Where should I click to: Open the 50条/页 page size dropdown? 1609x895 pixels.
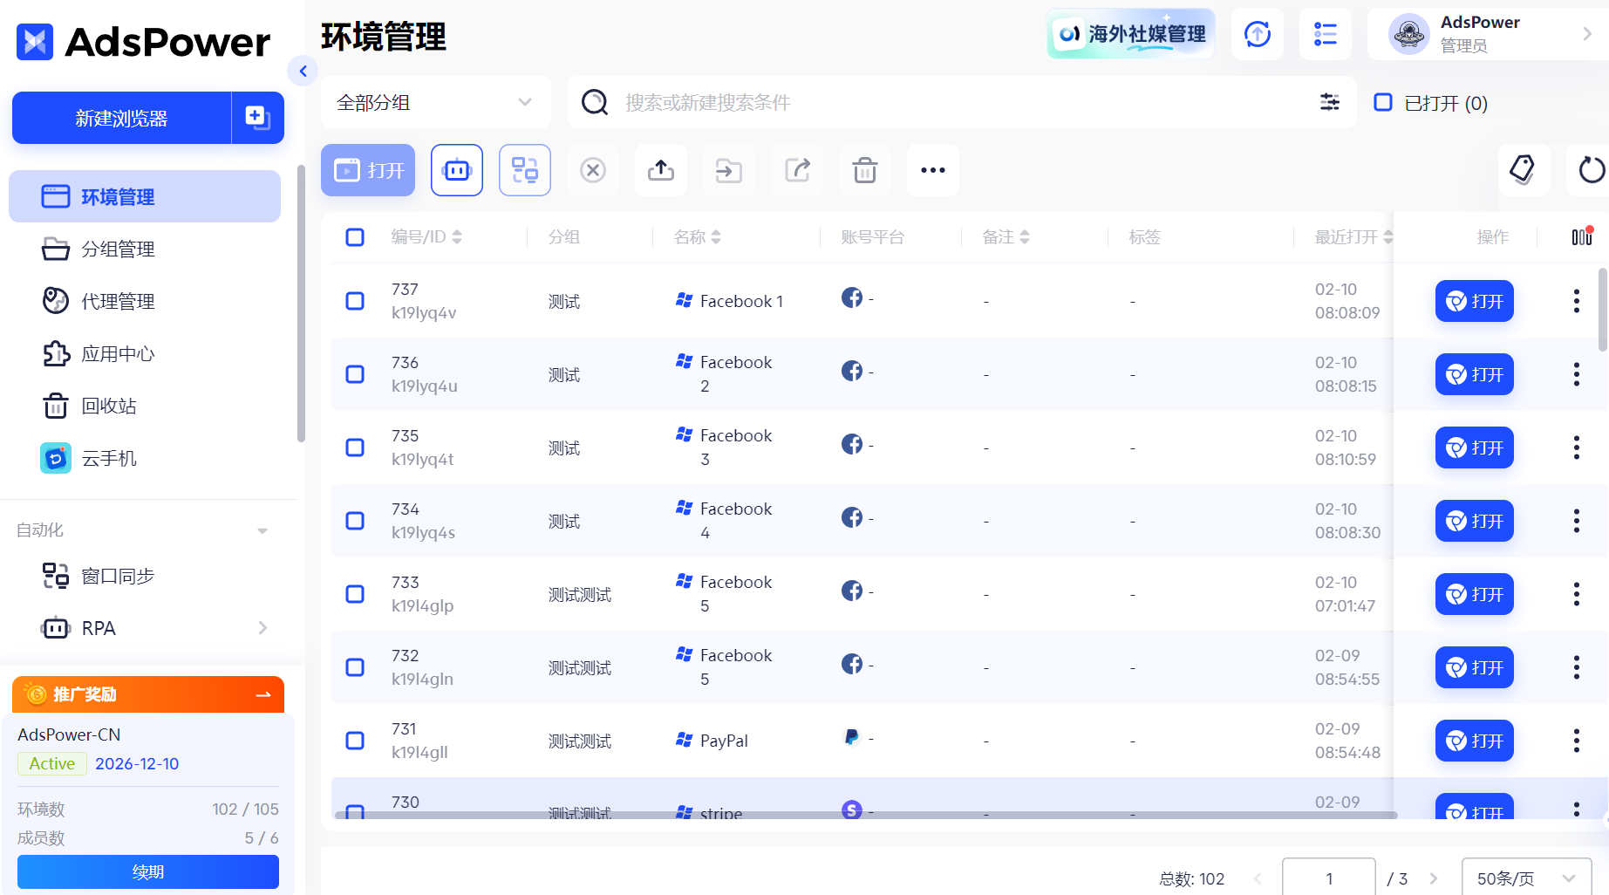click(1526, 878)
